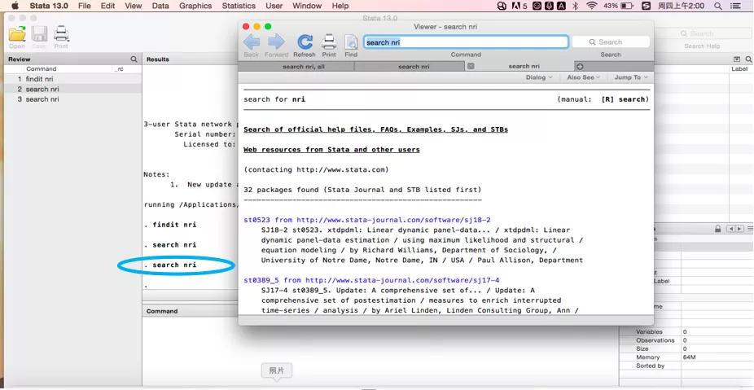Click the Sorted by property row
This screenshot has height=390, width=754.
(686, 366)
